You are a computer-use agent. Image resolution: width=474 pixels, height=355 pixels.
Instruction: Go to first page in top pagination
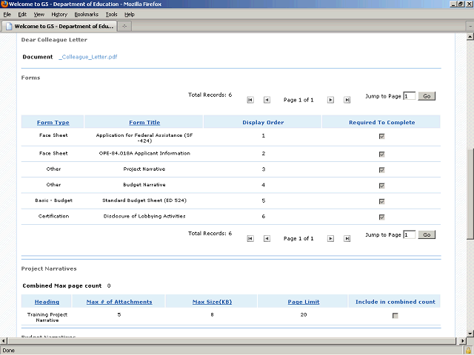tap(250, 100)
